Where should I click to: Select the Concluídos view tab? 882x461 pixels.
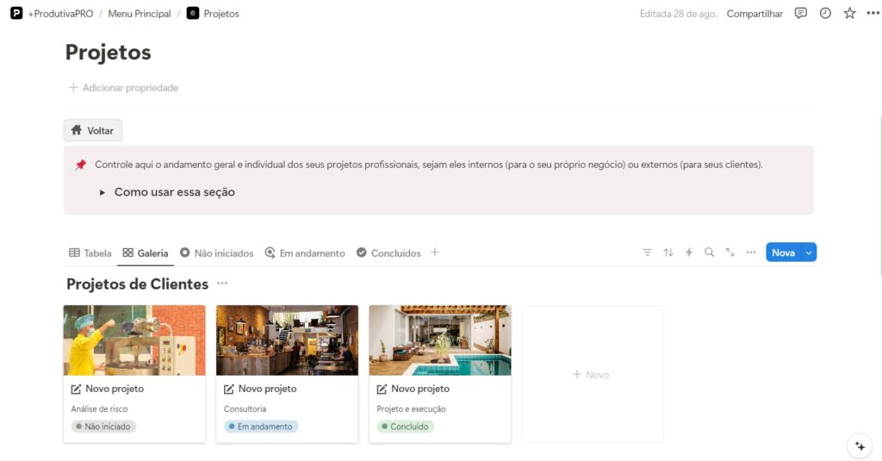tap(388, 253)
